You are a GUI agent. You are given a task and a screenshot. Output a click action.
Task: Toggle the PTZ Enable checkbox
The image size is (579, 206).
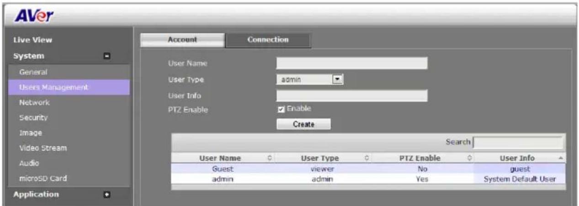[x=282, y=109]
